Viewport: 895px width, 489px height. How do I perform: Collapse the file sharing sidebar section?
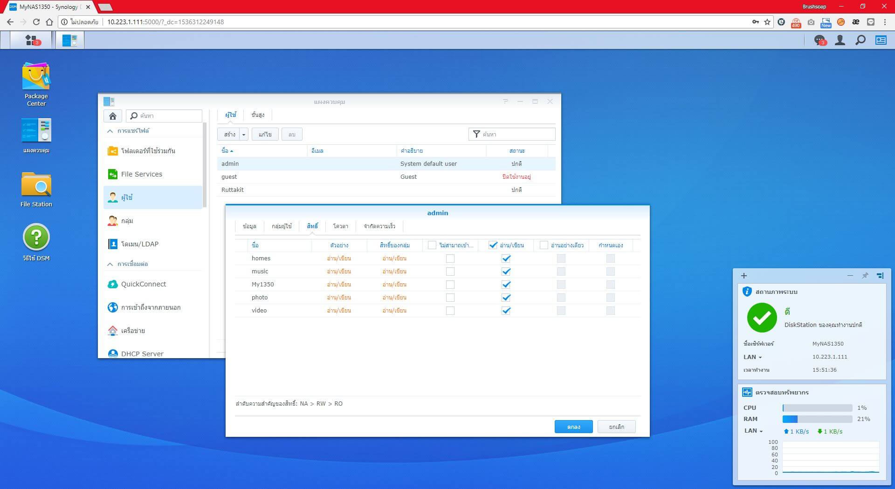pyautogui.click(x=110, y=131)
